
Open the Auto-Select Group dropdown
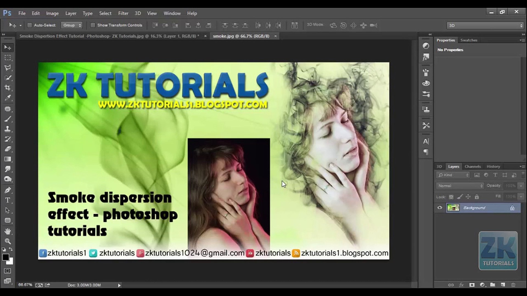(72, 25)
